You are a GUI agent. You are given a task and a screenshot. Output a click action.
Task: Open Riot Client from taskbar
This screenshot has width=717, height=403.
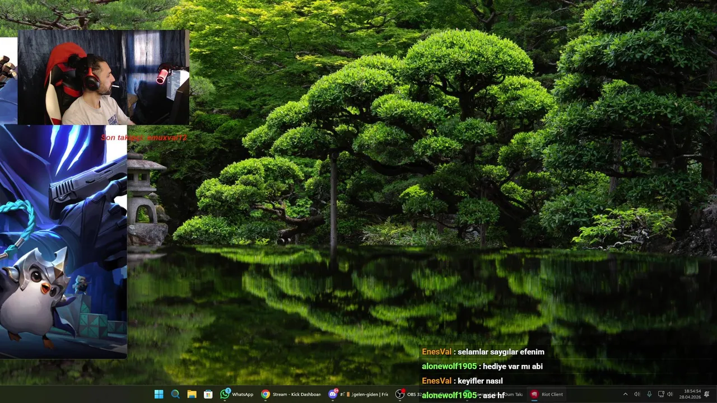pyautogui.click(x=547, y=394)
